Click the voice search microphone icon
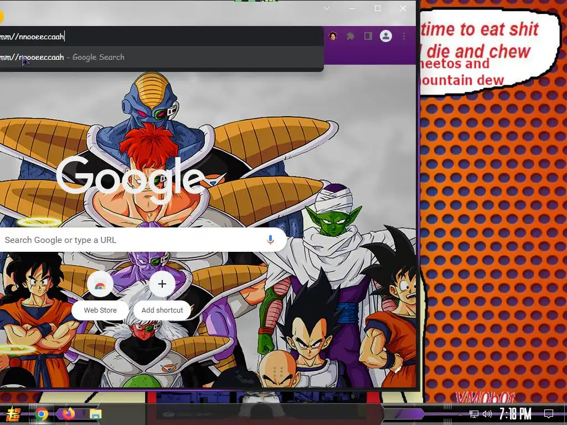 (270, 240)
